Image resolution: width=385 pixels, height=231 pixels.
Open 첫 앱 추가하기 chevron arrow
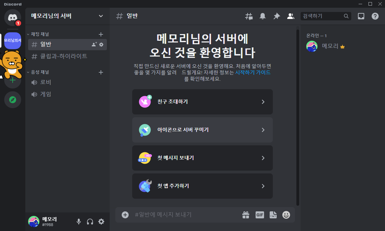263,186
